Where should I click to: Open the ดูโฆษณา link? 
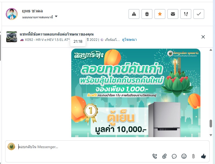coord(129,40)
